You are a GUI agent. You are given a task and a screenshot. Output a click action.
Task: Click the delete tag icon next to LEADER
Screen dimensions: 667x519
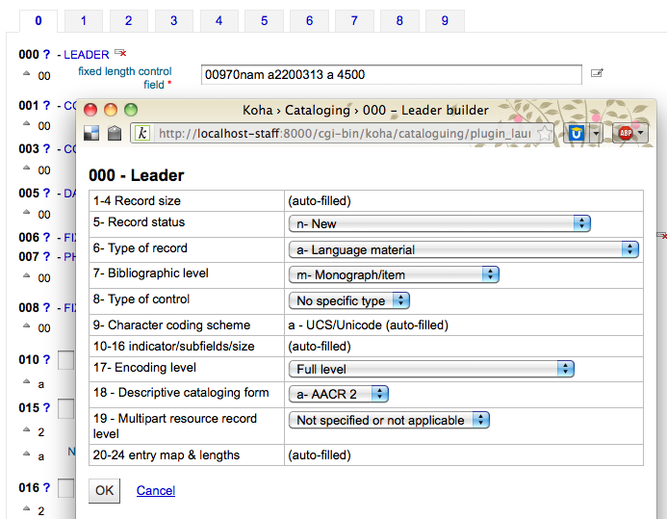(120, 53)
